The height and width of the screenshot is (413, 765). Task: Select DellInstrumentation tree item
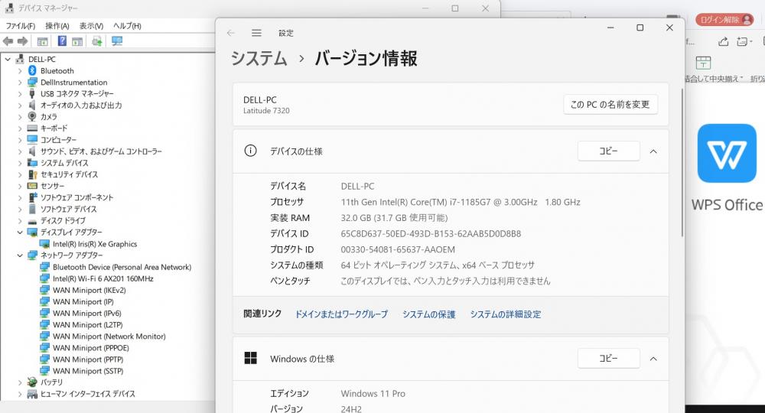[x=73, y=83]
